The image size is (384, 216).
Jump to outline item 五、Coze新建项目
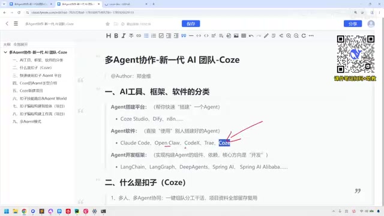point(28,91)
